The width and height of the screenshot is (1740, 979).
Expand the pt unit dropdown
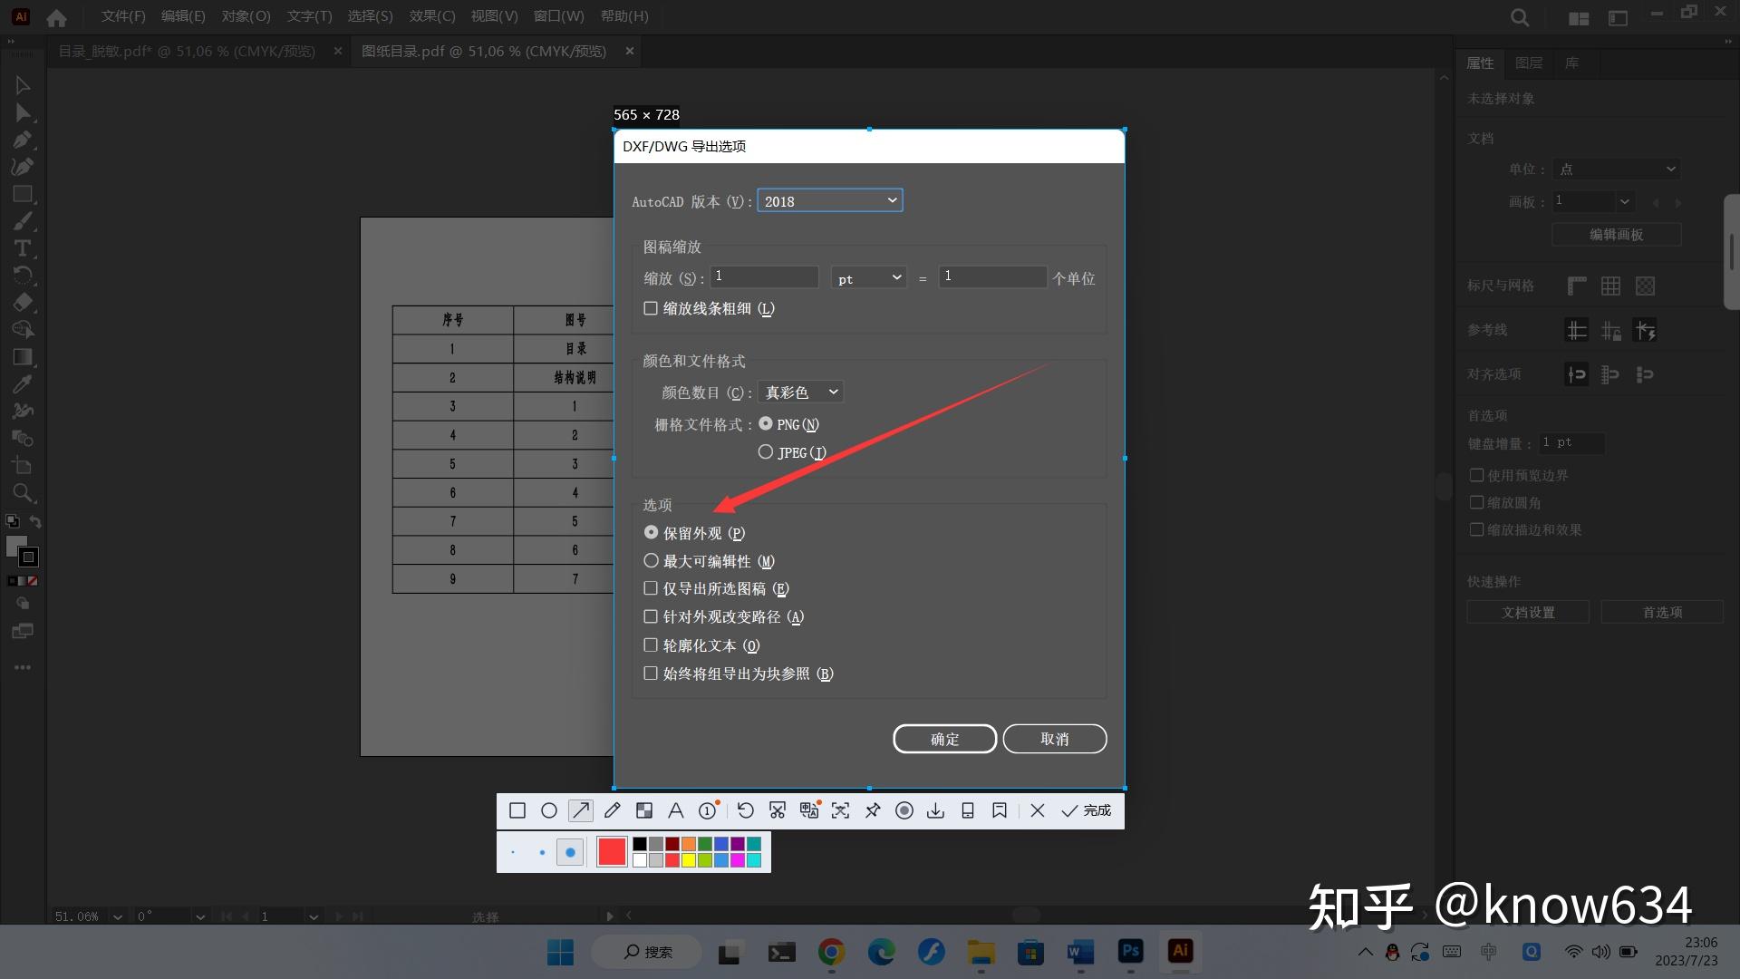pyautogui.click(x=868, y=277)
